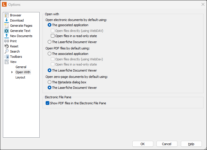Screen dimensions: 207x150
Task: Click the OK button
Action: click(x=143, y=144)
